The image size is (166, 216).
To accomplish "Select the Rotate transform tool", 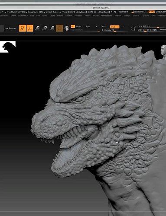I will [x=52, y=28].
